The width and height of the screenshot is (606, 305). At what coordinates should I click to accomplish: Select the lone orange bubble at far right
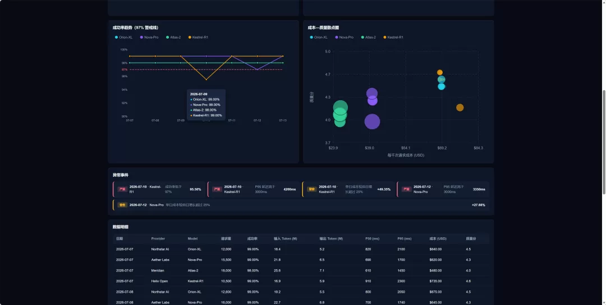coord(460,107)
